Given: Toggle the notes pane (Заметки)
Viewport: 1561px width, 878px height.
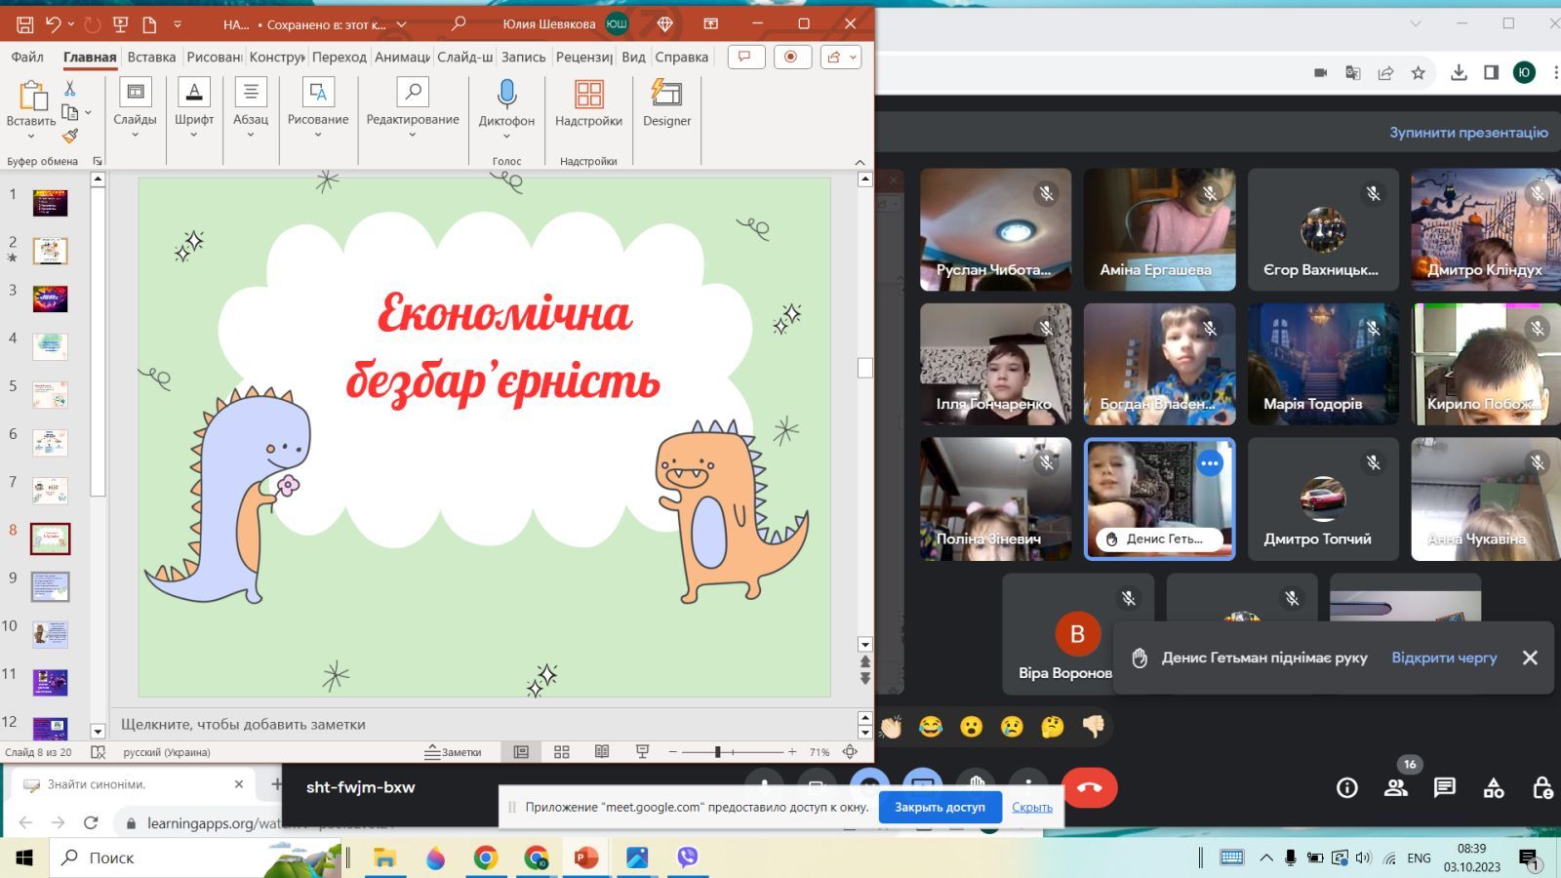Looking at the screenshot, I should (x=454, y=752).
